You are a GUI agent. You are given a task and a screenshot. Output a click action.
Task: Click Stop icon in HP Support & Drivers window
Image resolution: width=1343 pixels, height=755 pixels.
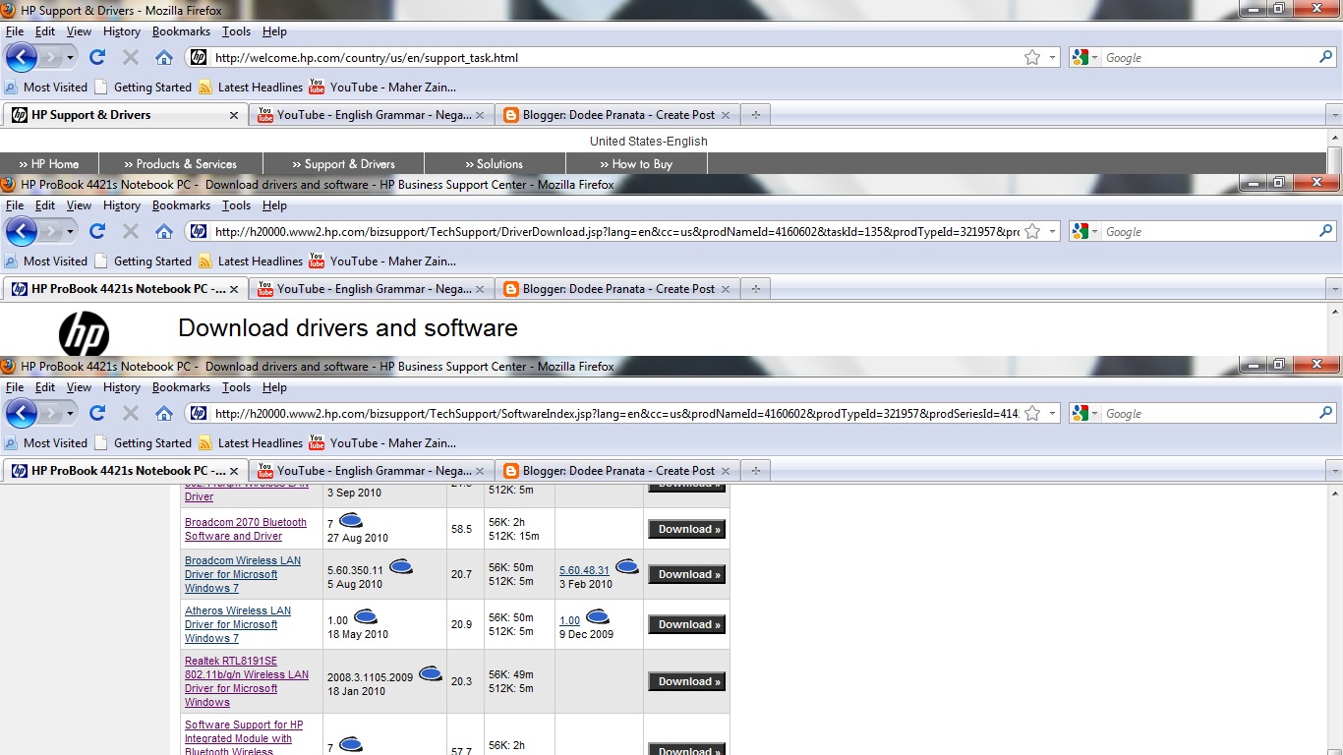point(131,57)
